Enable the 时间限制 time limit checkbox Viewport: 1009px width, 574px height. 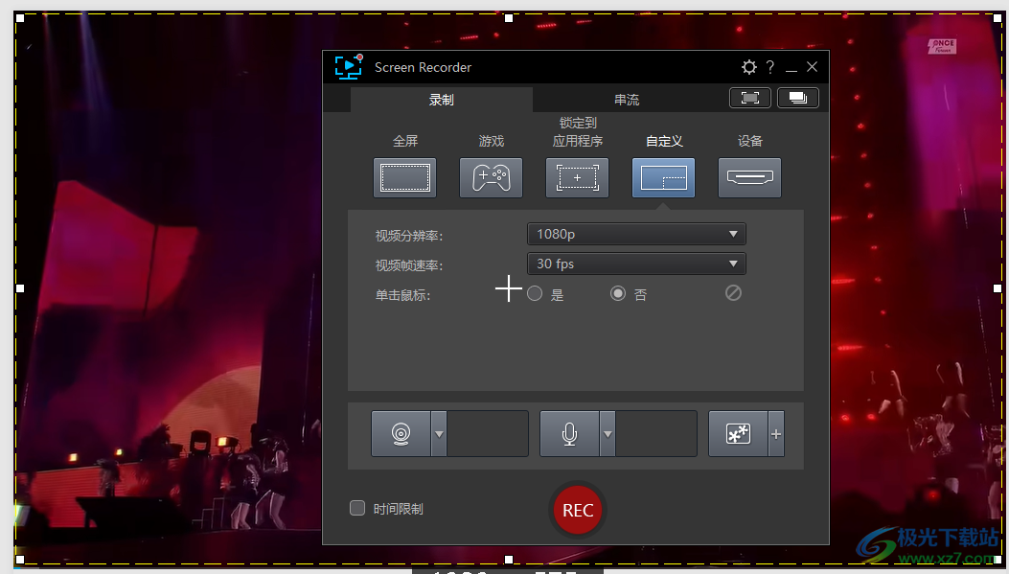[x=357, y=509]
